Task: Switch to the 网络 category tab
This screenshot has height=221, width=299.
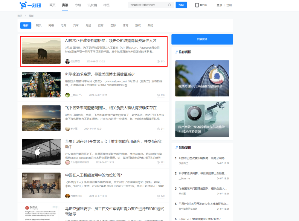Action: [51, 25]
